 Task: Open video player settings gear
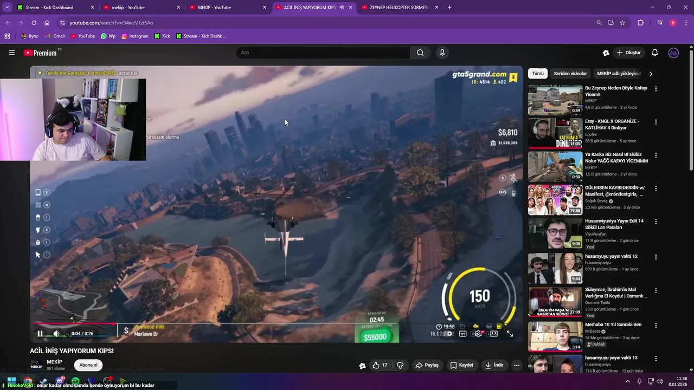coord(478,334)
